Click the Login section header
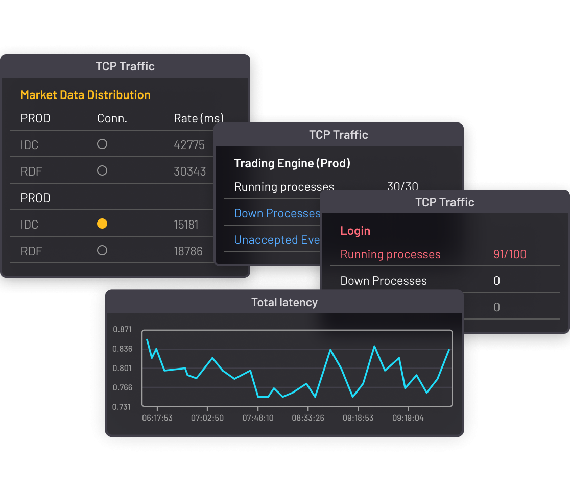Image resolution: width=570 pixels, height=490 pixels. pos(355,231)
